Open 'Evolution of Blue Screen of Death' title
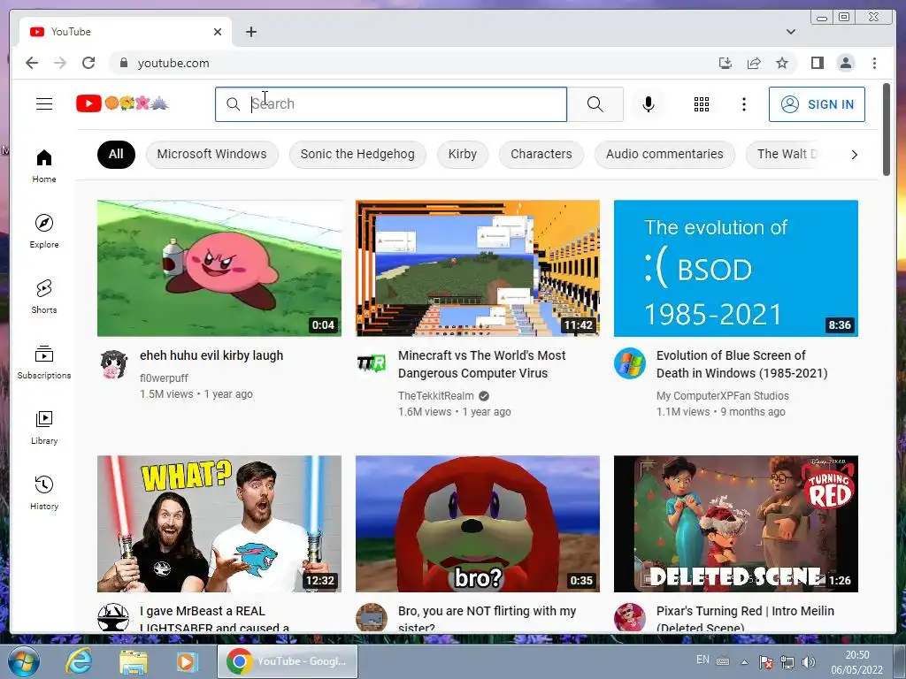The height and width of the screenshot is (679, 906). tap(742, 364)
